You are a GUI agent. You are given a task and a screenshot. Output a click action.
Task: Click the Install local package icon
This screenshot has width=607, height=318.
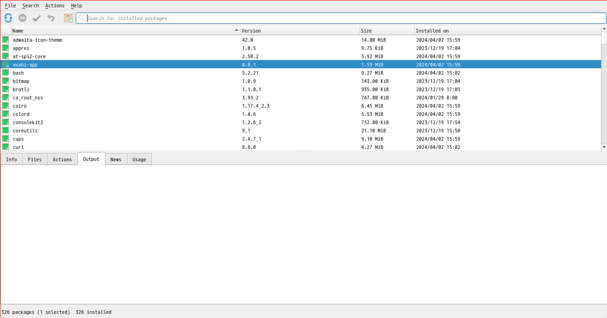coord(68,18)
